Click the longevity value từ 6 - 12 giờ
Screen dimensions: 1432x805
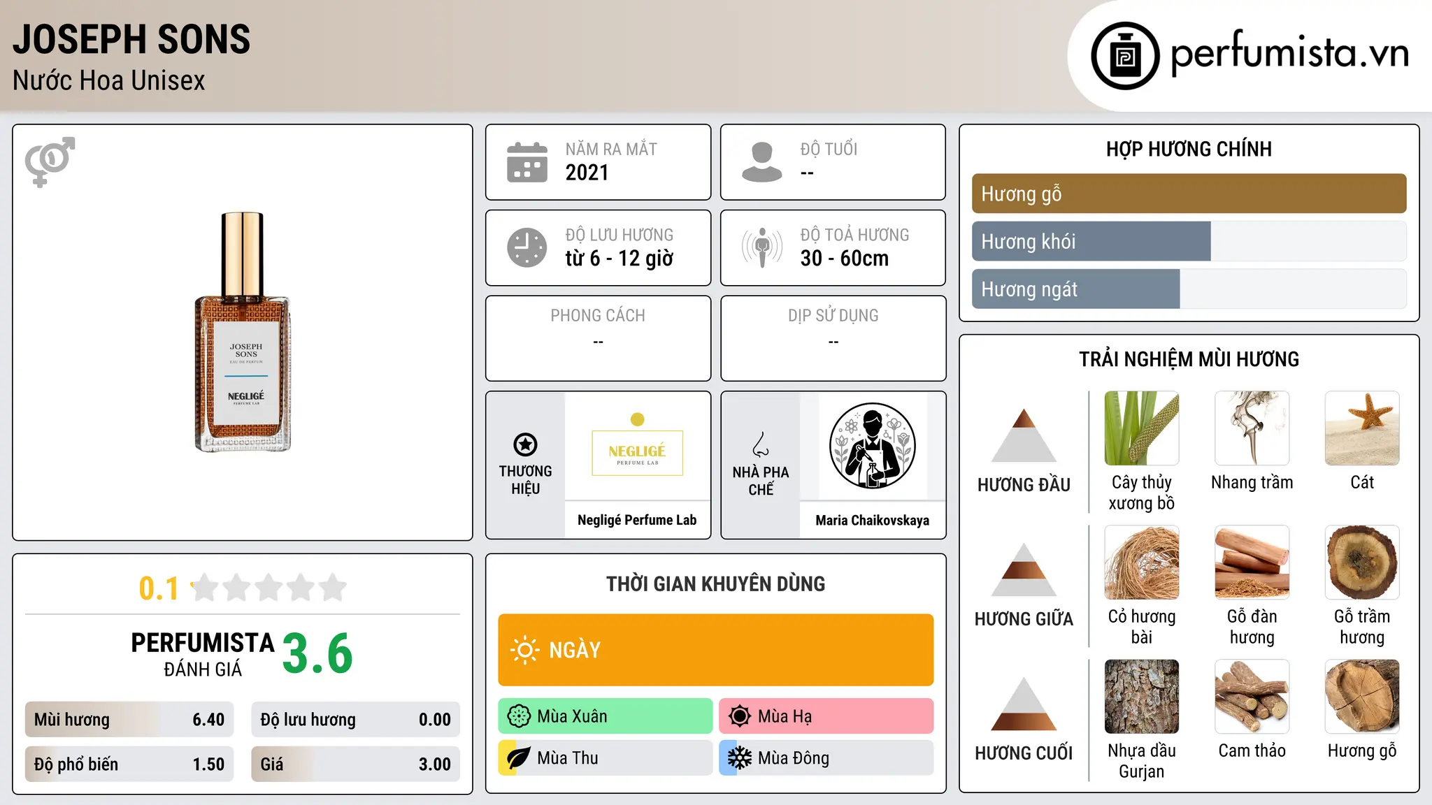pyautogui.click(x=620, y=258)
